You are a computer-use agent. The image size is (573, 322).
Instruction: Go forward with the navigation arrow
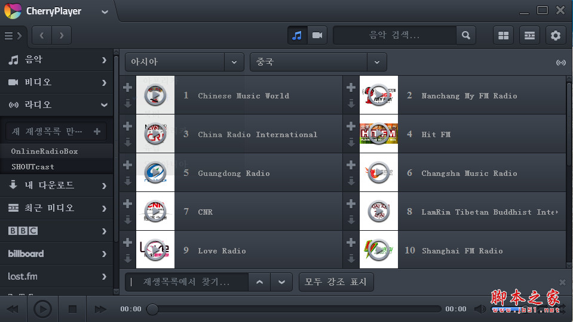[x=62, y=35]
